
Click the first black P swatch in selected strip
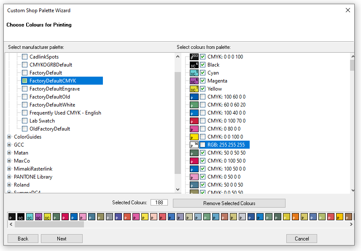(12, 217)
